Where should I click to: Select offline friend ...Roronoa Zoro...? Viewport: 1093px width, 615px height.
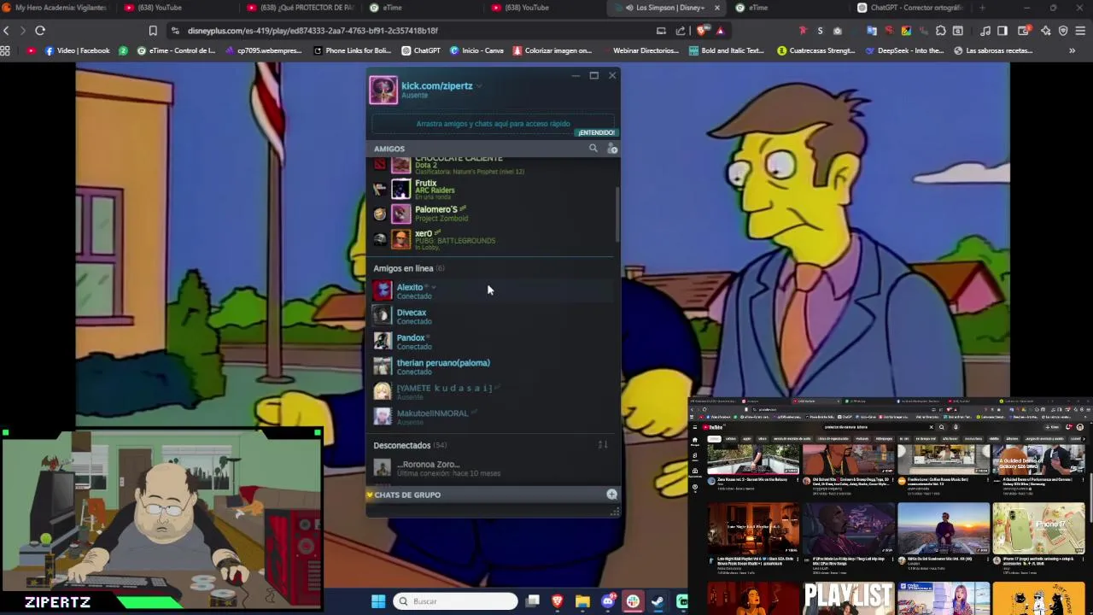492,467
